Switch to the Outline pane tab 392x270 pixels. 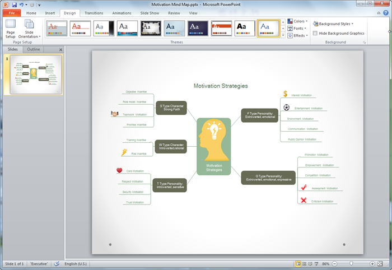click(x=33, y=49)
